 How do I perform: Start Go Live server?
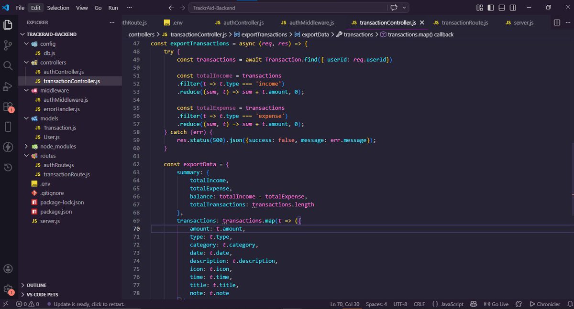click(x=496, y=304)
